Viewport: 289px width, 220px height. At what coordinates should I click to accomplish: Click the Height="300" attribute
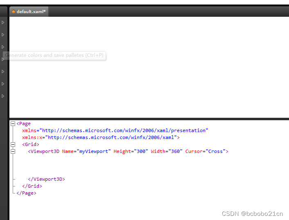[x=131, y=152]
